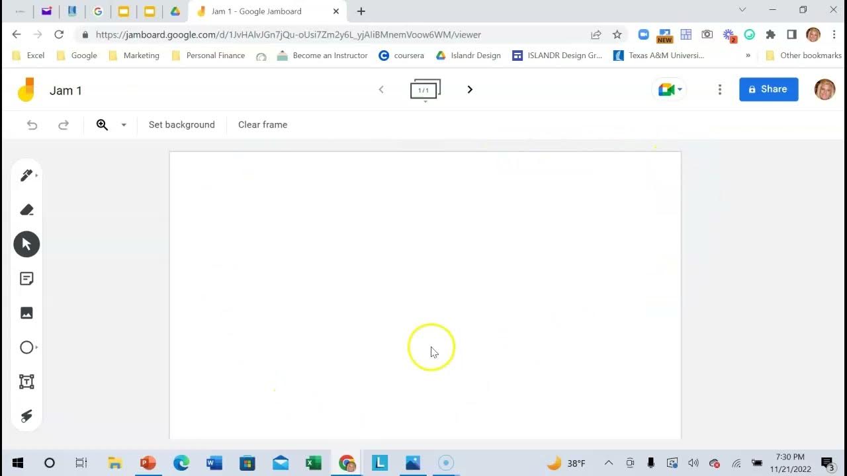Pick the Laser pointer tool
Viewport: 847px width, 476px height.
click(26, 416)
